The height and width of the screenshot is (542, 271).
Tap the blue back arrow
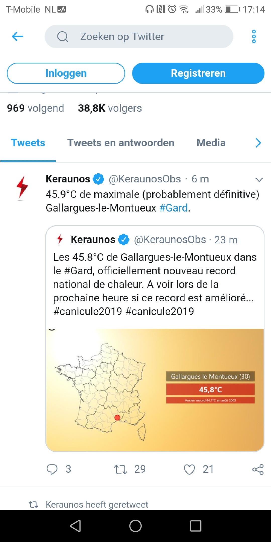coord(18,37)
